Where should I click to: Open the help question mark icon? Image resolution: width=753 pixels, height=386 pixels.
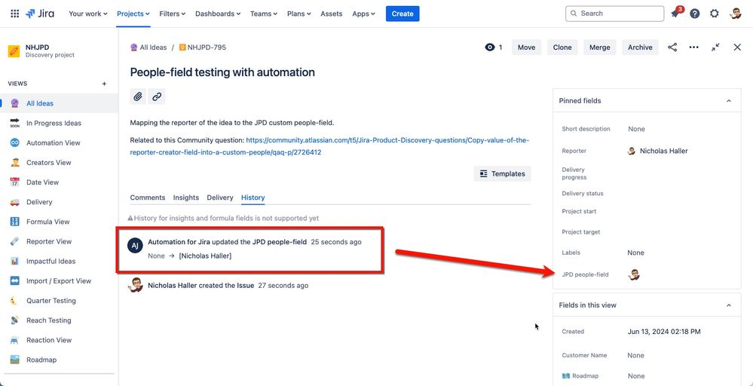pyautogui.click(x=694, y=14)
